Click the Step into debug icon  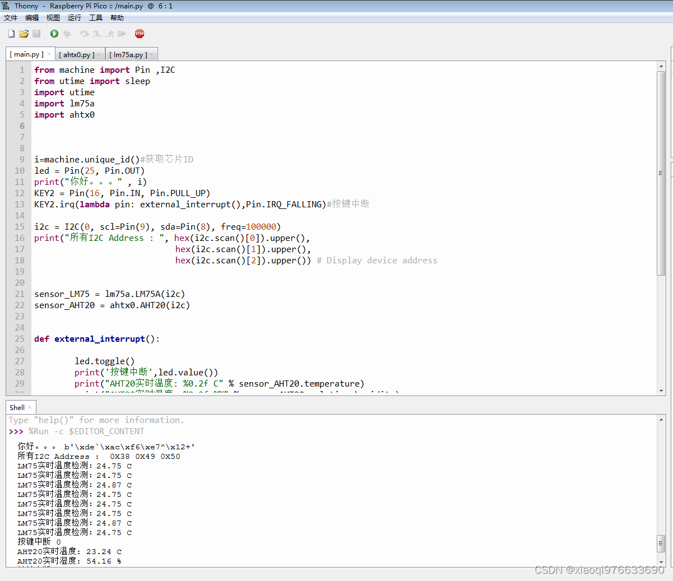click(97, 34)
